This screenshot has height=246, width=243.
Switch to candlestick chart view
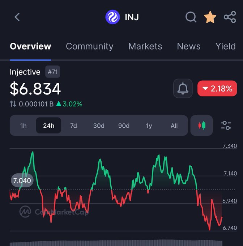click(x=202, y=126)
